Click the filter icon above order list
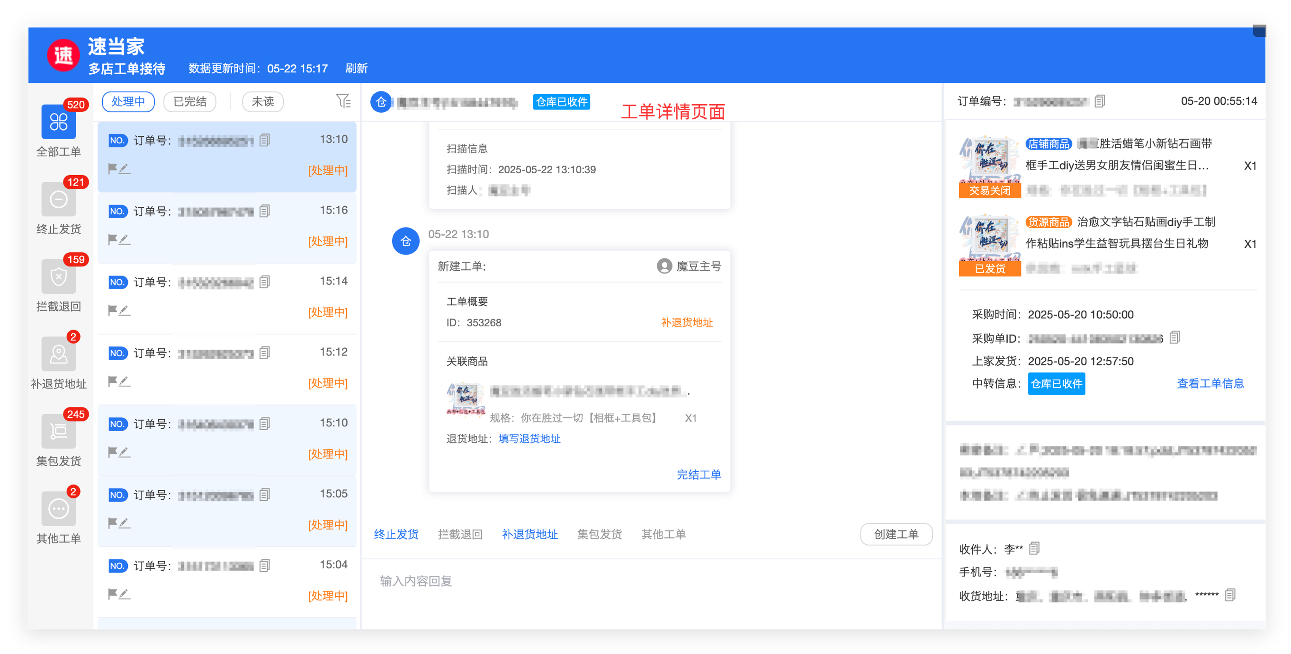Image resolution: width=1291 pixels, height=654 pixels. tap(343, 101)
